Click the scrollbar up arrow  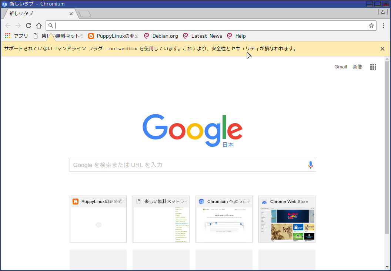(387, 59)
